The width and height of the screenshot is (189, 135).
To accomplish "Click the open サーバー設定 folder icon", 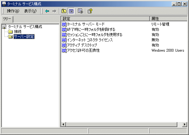I will click(10, 37).
